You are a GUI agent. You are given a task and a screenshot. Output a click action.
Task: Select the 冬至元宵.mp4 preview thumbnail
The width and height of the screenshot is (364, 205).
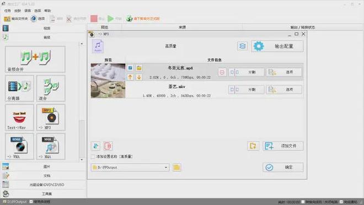[x=108, y=72]
